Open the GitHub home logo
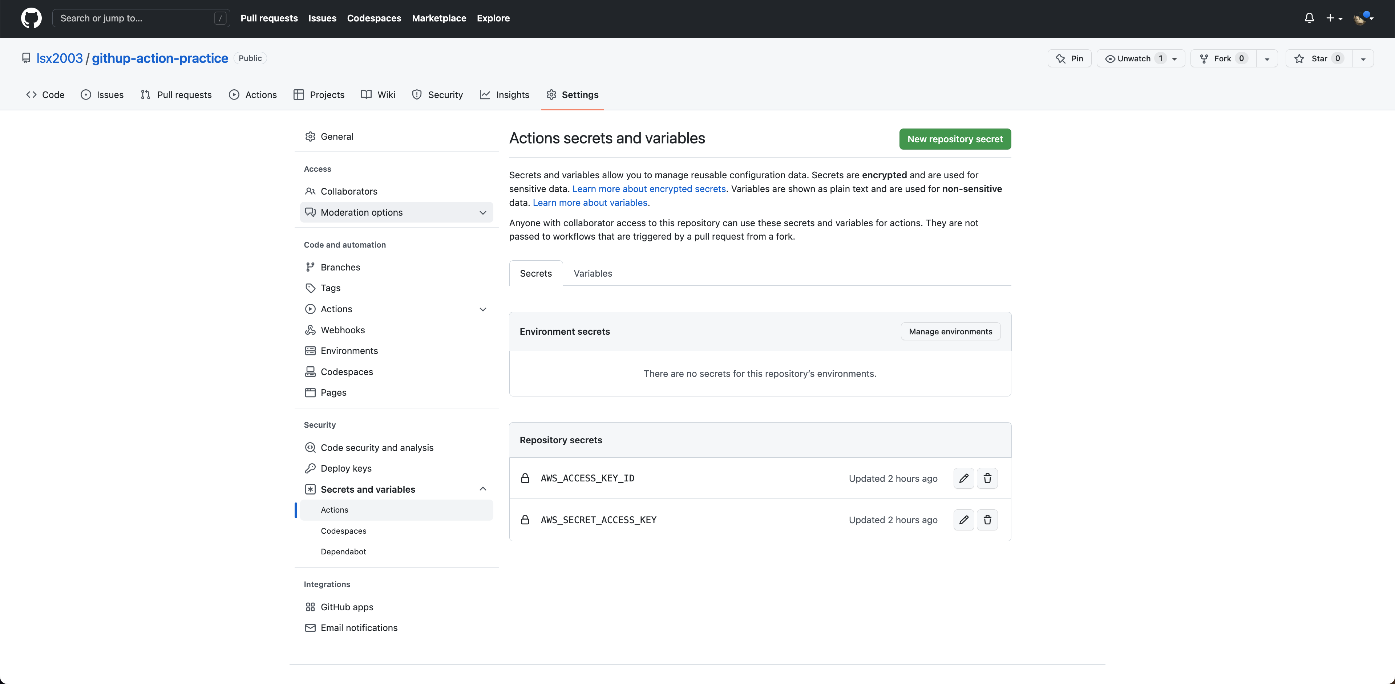The width and height of the screenshot is (1395, 684). pos(31,18)
